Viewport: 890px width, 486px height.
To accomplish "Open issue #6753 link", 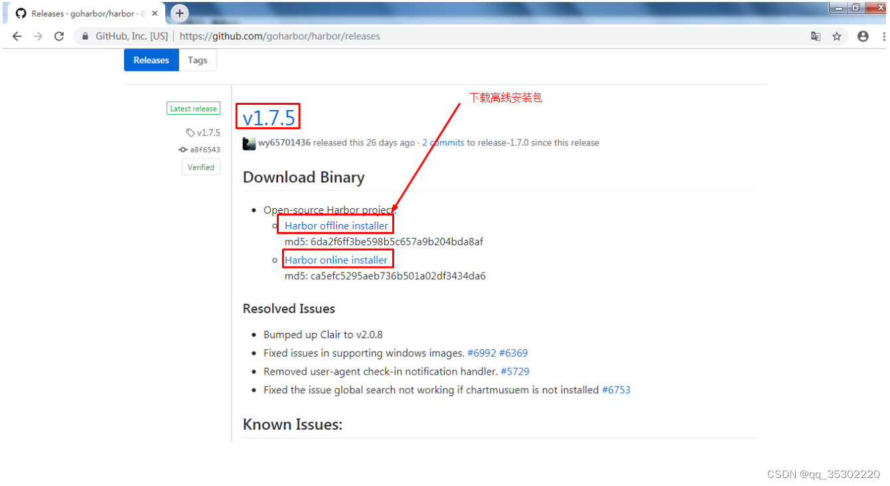I will click(x=616, y=391).
